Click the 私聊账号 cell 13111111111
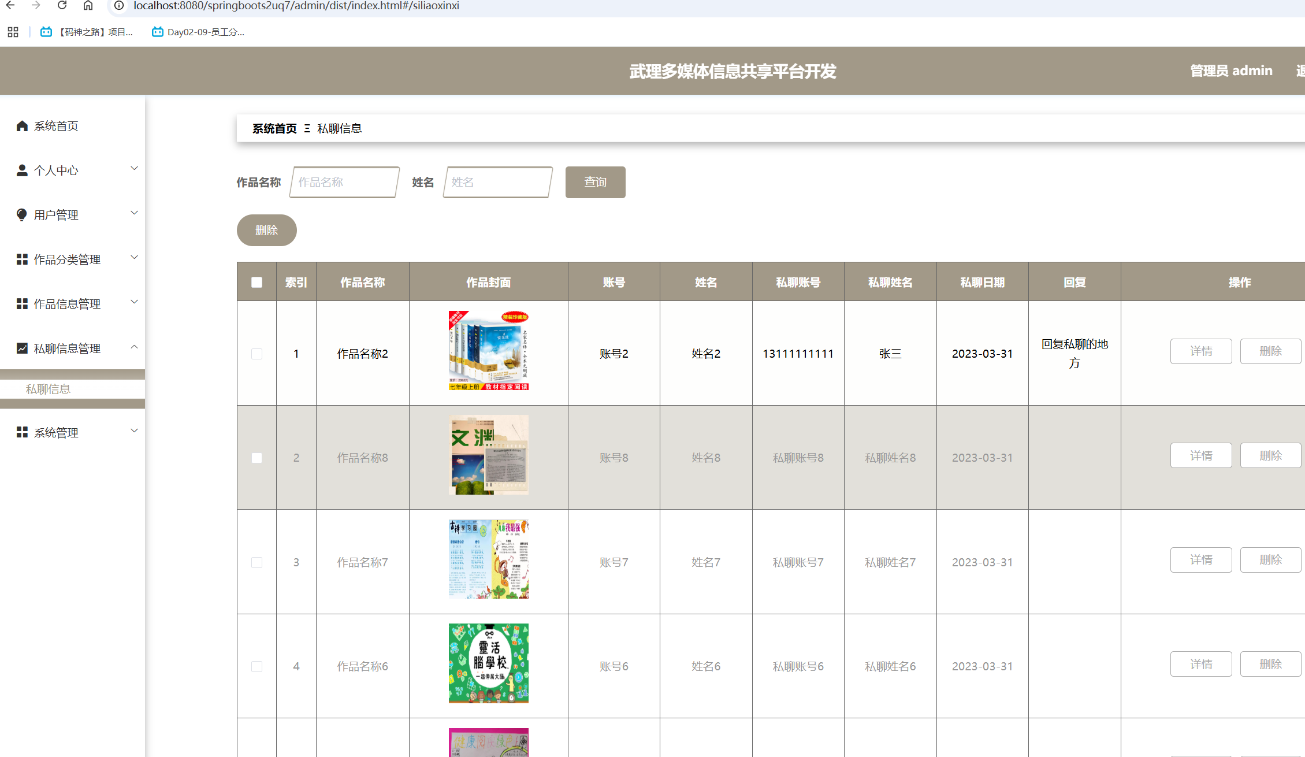 point(798,354)
